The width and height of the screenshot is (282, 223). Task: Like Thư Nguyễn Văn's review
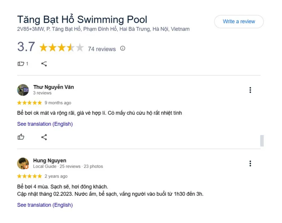point(21,137)
